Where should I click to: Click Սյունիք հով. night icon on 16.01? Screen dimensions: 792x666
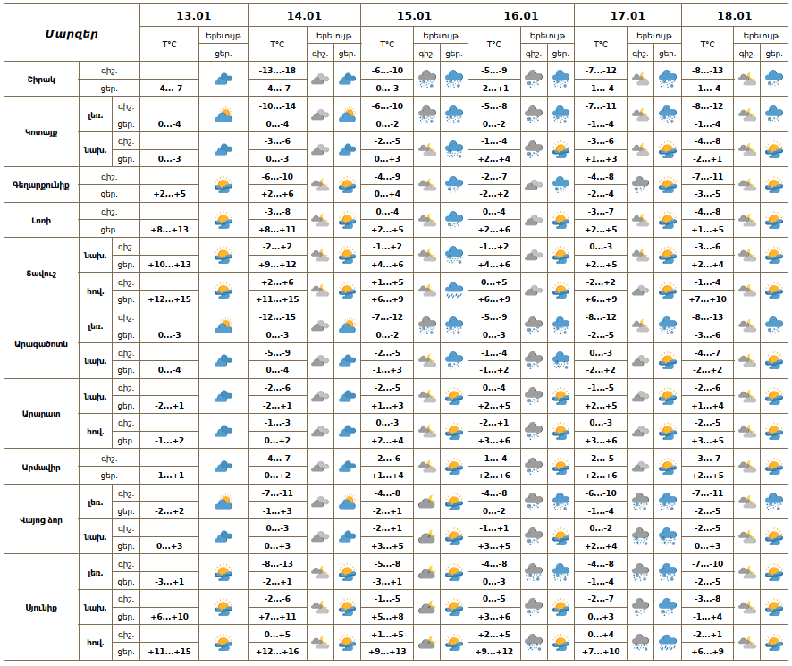click(x=534, y=642)
